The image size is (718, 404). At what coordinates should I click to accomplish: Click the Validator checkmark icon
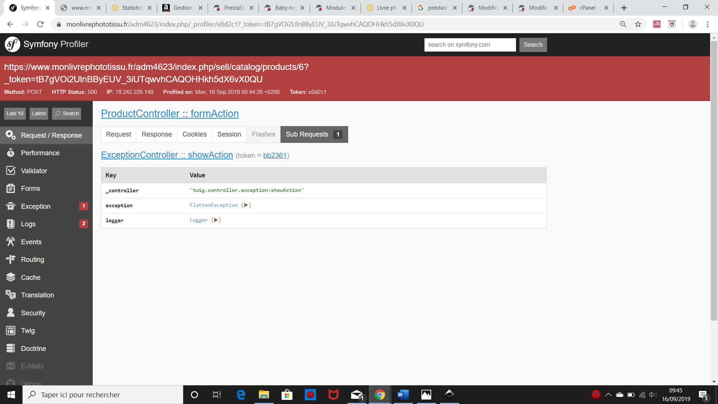[x=10, y=171]
